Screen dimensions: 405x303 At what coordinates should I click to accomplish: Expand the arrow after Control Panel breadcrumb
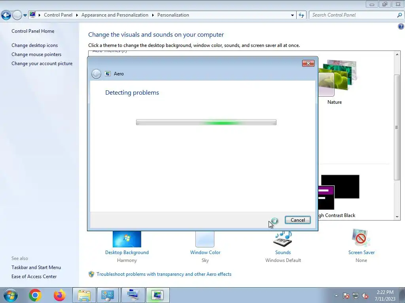tap(77, 15)
